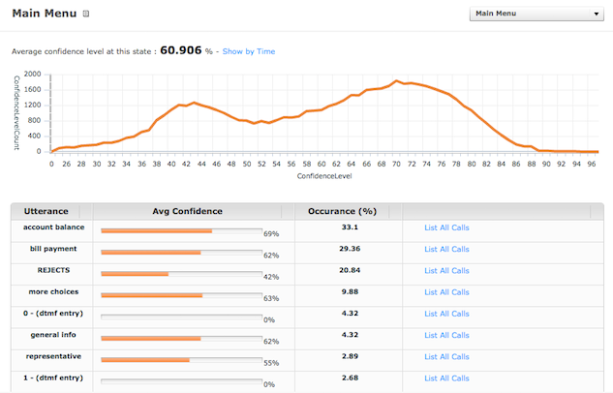Click the general info confidence bar

182,339
